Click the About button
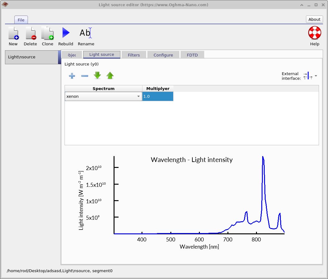Screen dimensions: 328x279 coord(314,19)
